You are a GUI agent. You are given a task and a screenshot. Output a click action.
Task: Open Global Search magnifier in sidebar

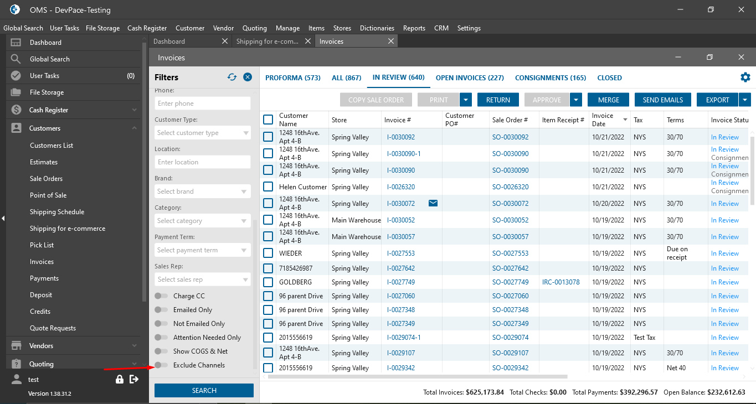pyautogui.click(x=16, y=59)
